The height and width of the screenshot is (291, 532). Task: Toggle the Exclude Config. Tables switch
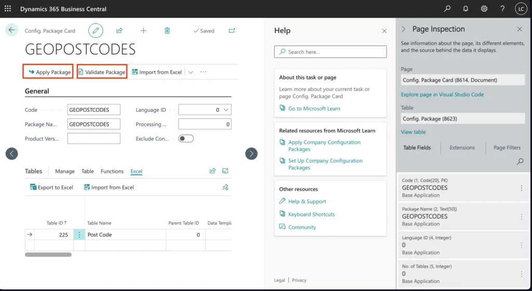(x=186, y=138)
